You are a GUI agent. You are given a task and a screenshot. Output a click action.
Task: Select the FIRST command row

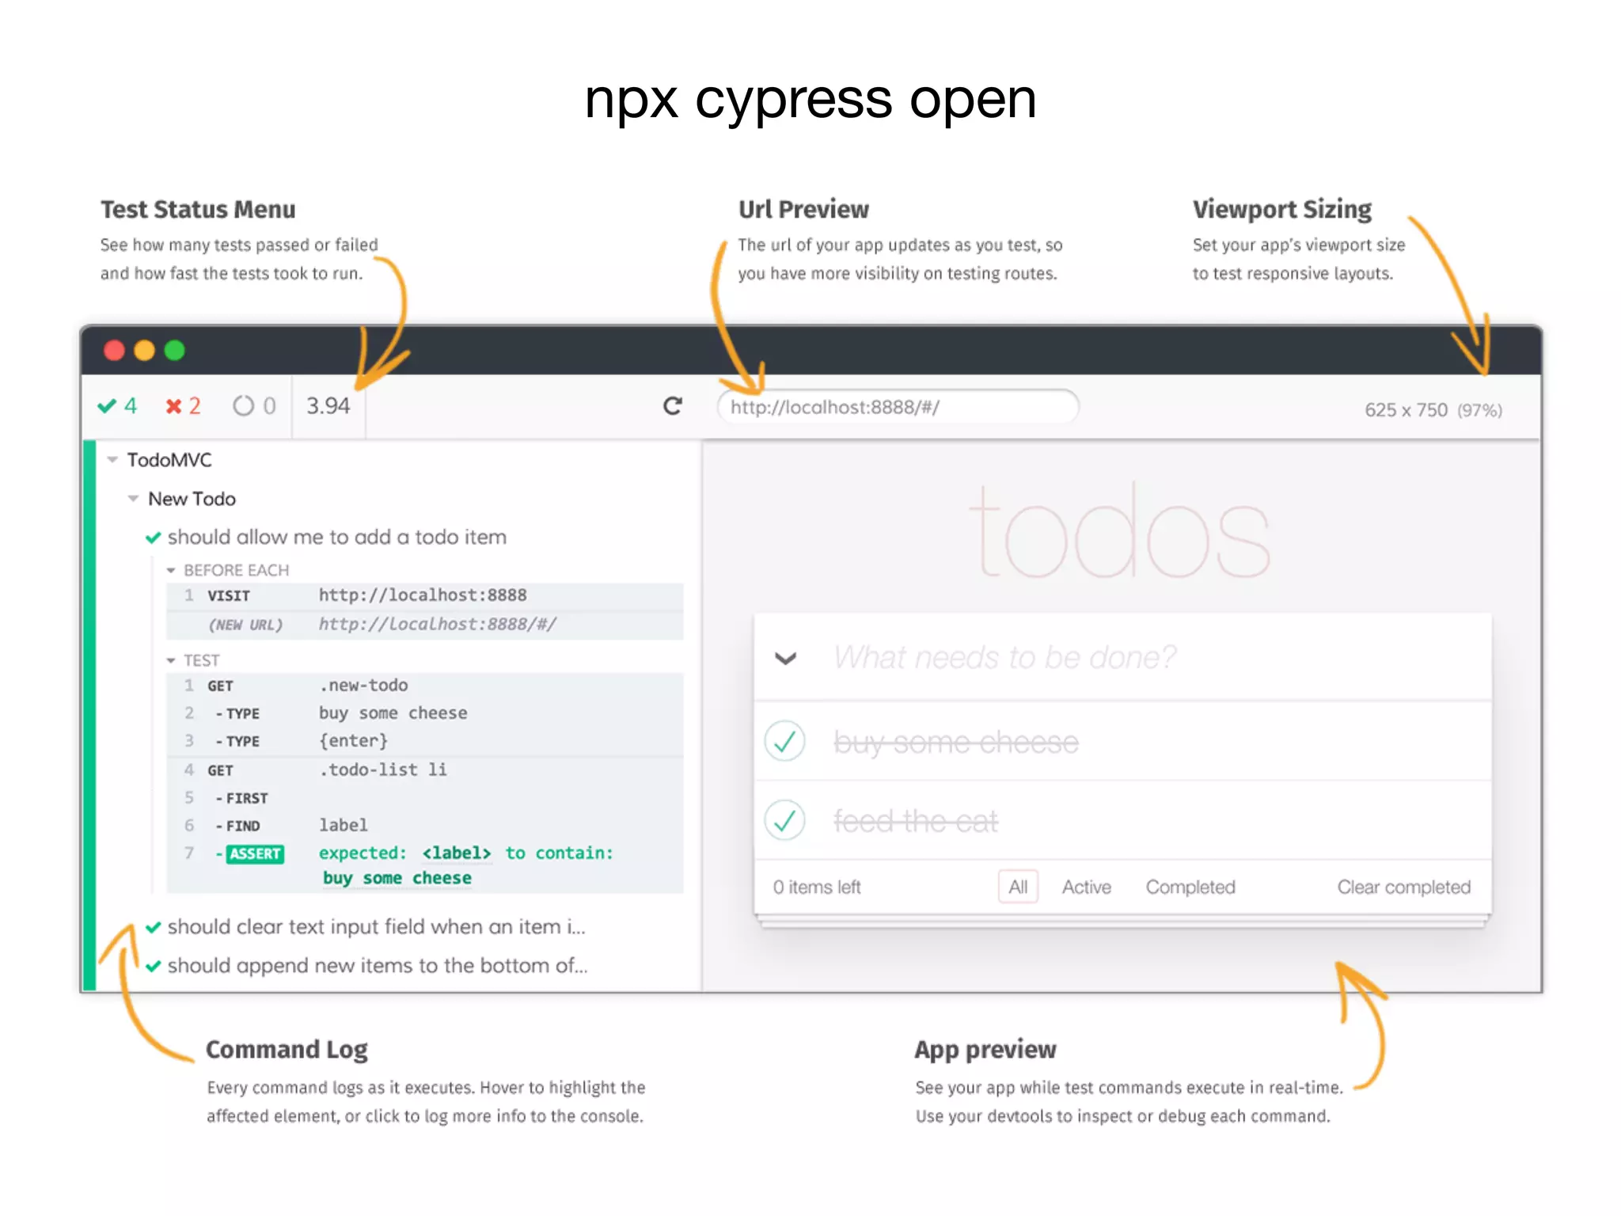coord(424,798)
